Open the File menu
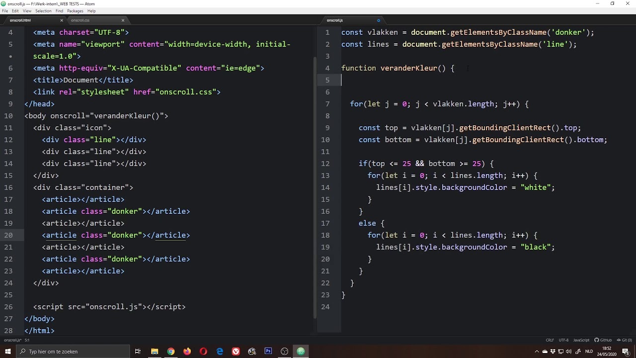 tap(5, 11)
